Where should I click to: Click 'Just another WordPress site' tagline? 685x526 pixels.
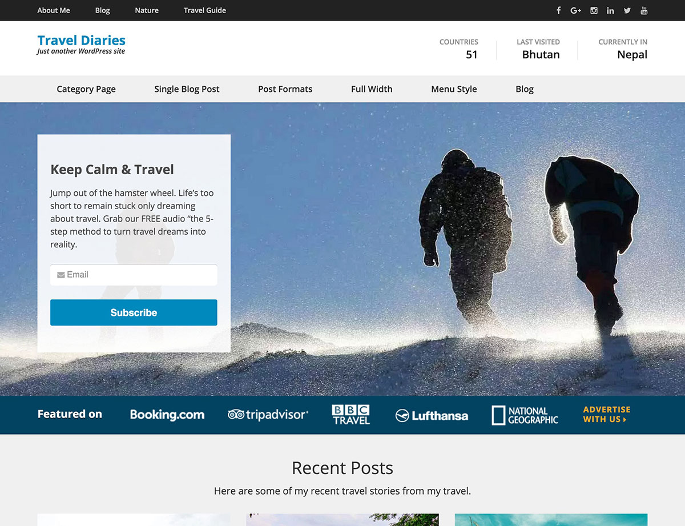click(81, 51)
